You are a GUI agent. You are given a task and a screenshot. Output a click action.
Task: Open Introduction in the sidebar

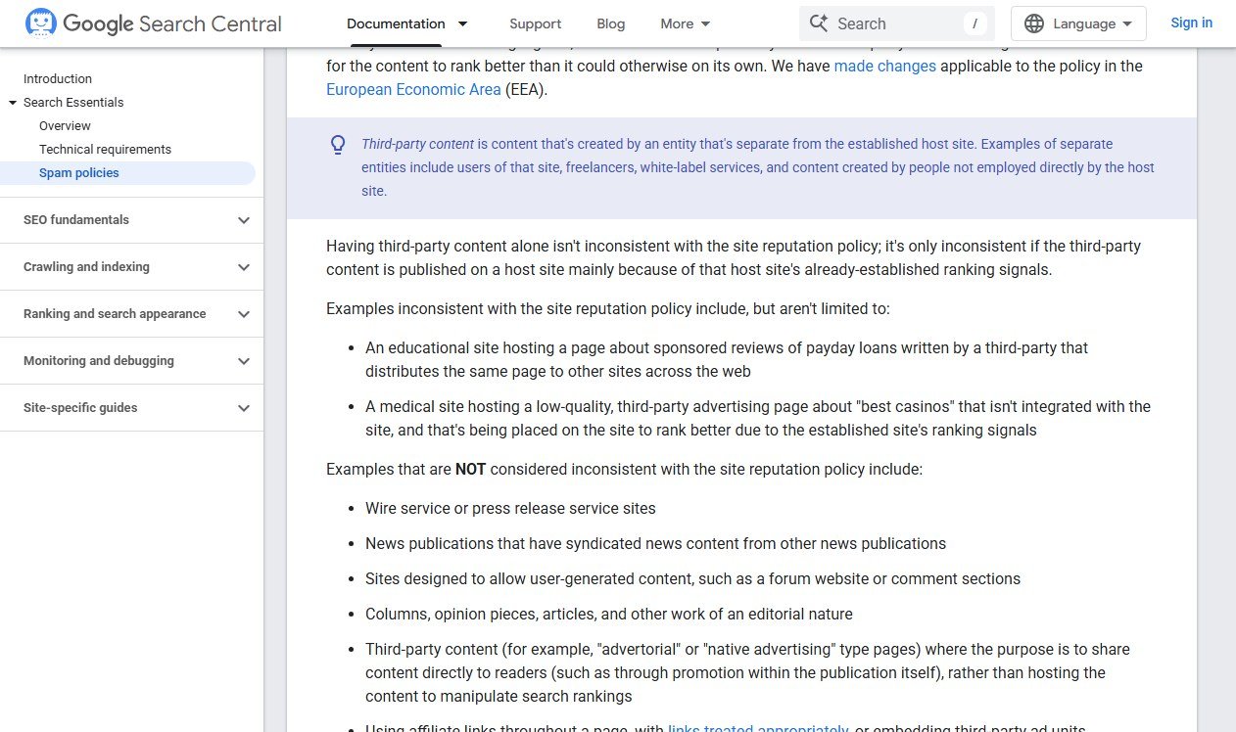click(58, 79)
